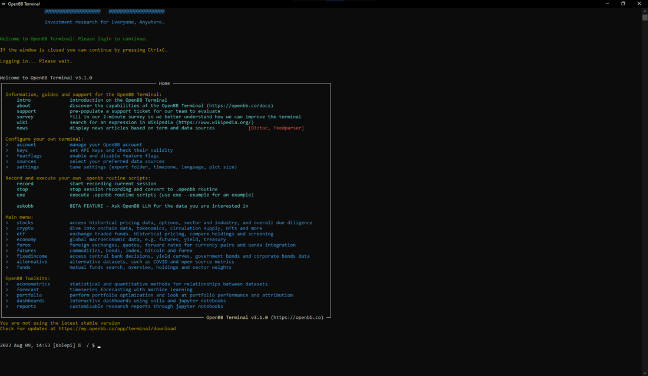Screen dimensions: 648x376
Task: Click the 'forecast' toolkit entry
Action: pyautogui.click(x=28, y=290)
